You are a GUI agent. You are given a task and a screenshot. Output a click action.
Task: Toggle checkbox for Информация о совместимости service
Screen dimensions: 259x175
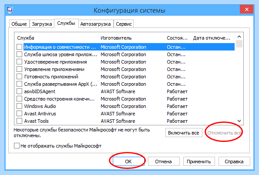pyautogui.click(x=19, y=47)
